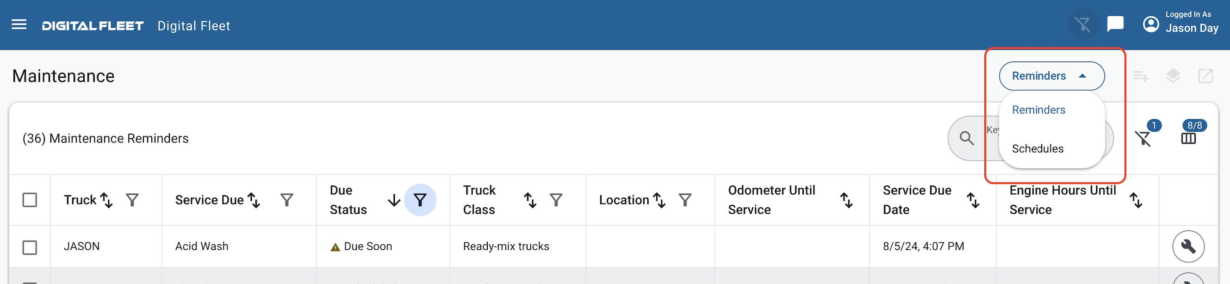
Task: Click the open-in-new-window icon top right
Action: click(1206, 76)
